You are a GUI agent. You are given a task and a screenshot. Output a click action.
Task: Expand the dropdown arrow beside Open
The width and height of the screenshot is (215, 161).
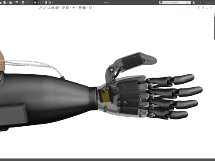(x=14, y=3)
